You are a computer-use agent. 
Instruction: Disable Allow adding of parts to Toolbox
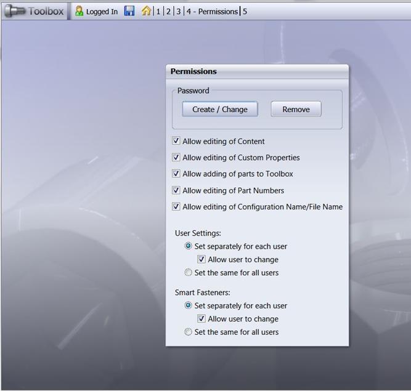click(176, 174)
